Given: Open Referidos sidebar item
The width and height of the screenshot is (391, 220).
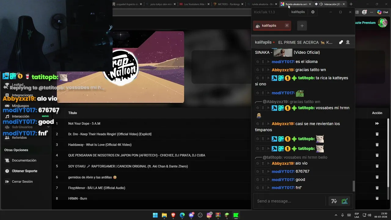Looking at the screenshot, I should 19,137.
